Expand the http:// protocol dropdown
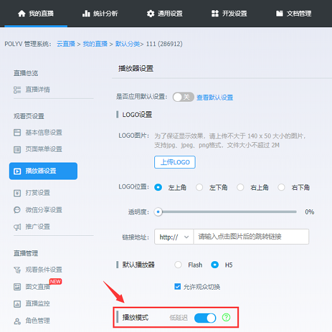Screen dimensions: 332x332 coord(174,237)
